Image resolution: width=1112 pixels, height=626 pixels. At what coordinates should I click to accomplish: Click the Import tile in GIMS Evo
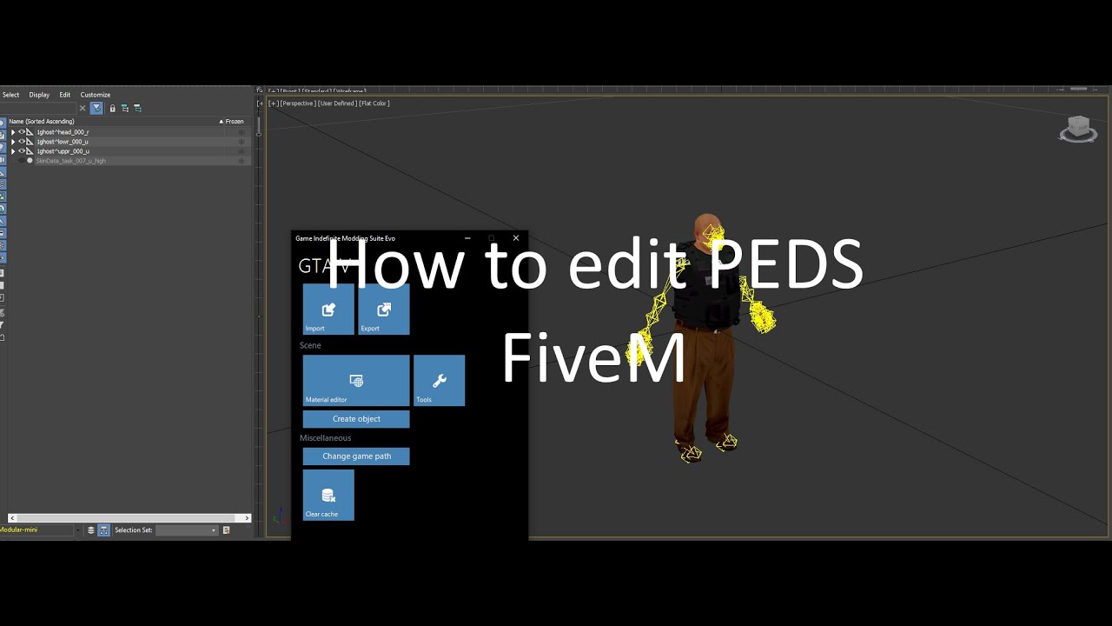point(328,310)
